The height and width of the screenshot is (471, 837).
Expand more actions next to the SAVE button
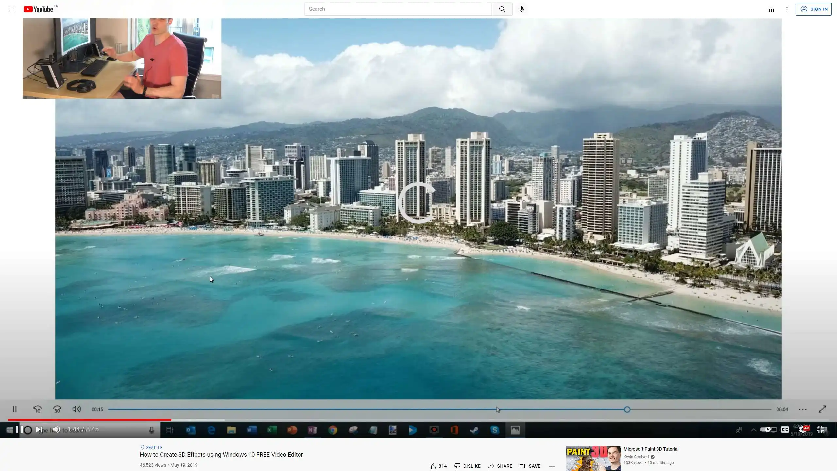pos(552,466)
